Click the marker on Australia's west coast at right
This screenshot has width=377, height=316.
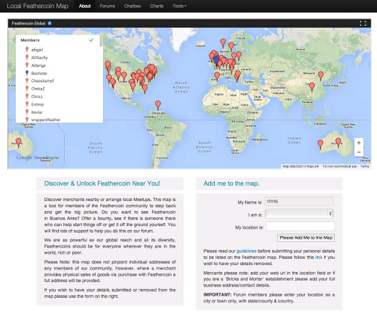tap(320, 144)
